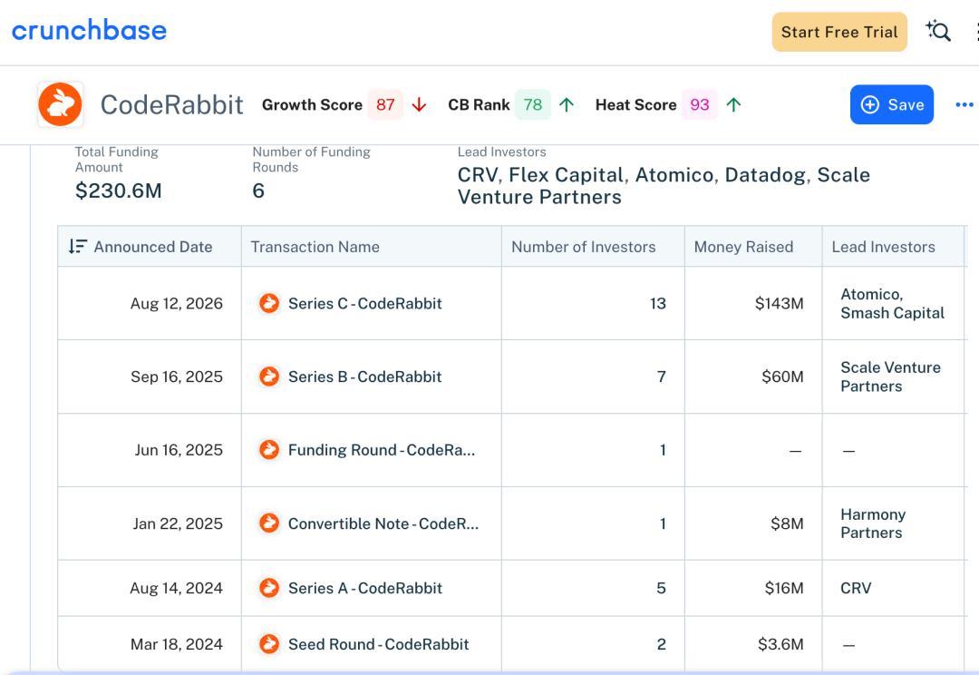
Task: Save CodeRabbit to a list
Action: tap(892, 104)
